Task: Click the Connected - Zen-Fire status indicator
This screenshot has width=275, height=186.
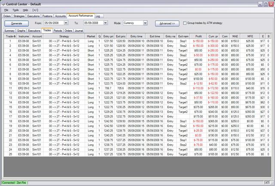Action: coord(14,183)
